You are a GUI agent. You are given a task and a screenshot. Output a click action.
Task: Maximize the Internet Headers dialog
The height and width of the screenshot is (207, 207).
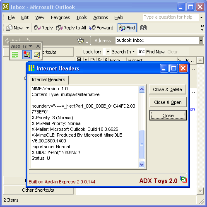173,68
